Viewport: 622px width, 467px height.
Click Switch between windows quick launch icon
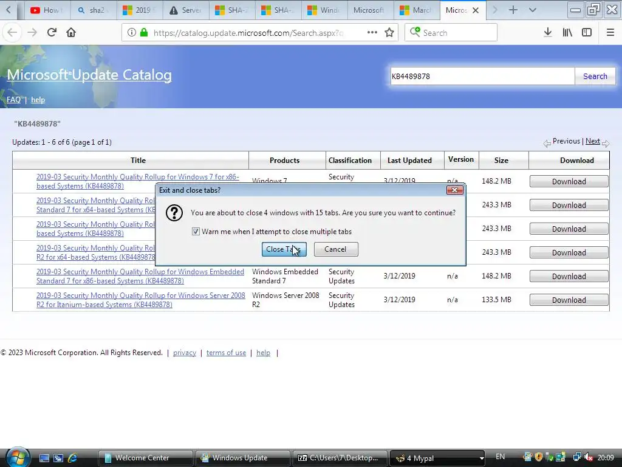(x=58, y=458)
